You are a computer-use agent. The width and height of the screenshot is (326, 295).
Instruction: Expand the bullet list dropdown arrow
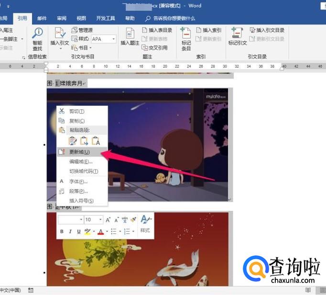(120, 231)
